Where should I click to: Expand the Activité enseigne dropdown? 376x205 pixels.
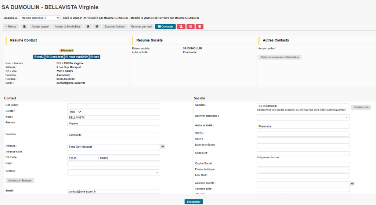tap(303, 118)
